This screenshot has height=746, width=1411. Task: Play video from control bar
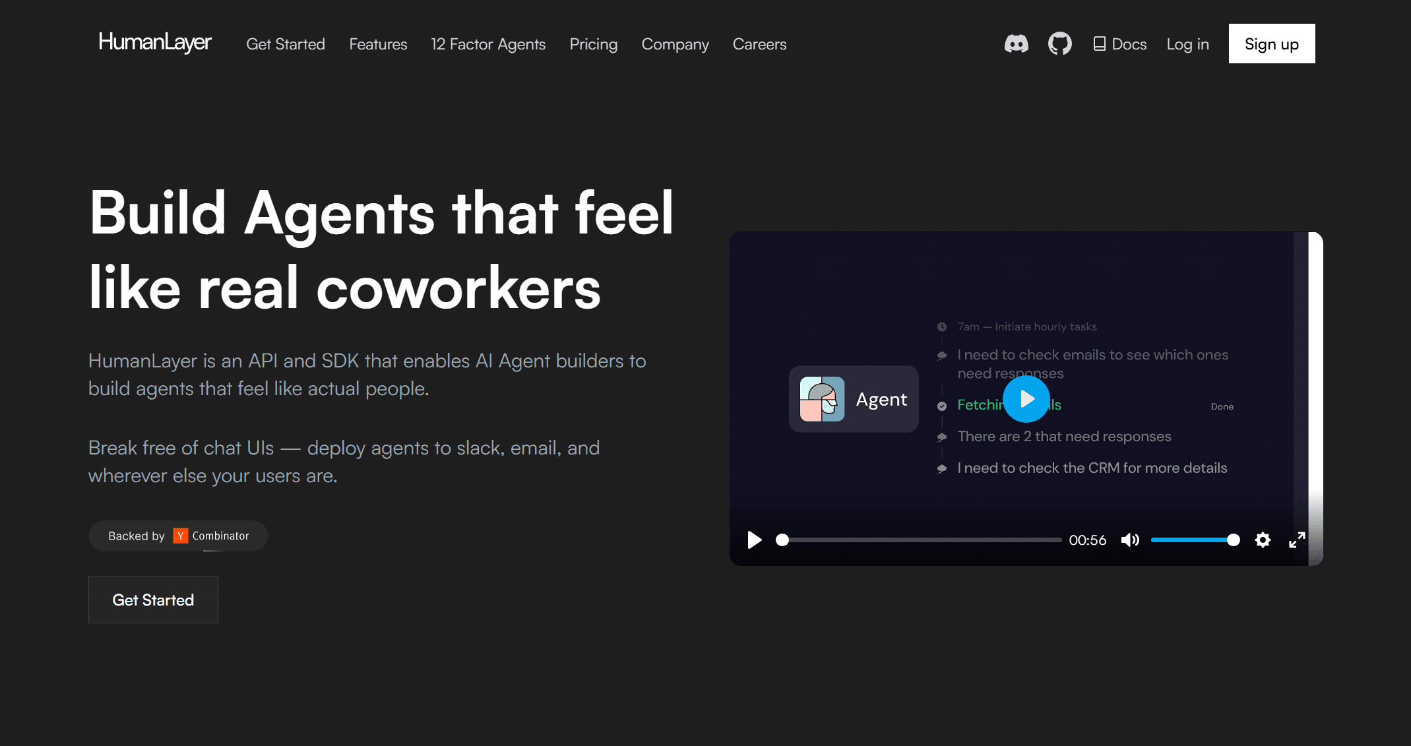754,540
